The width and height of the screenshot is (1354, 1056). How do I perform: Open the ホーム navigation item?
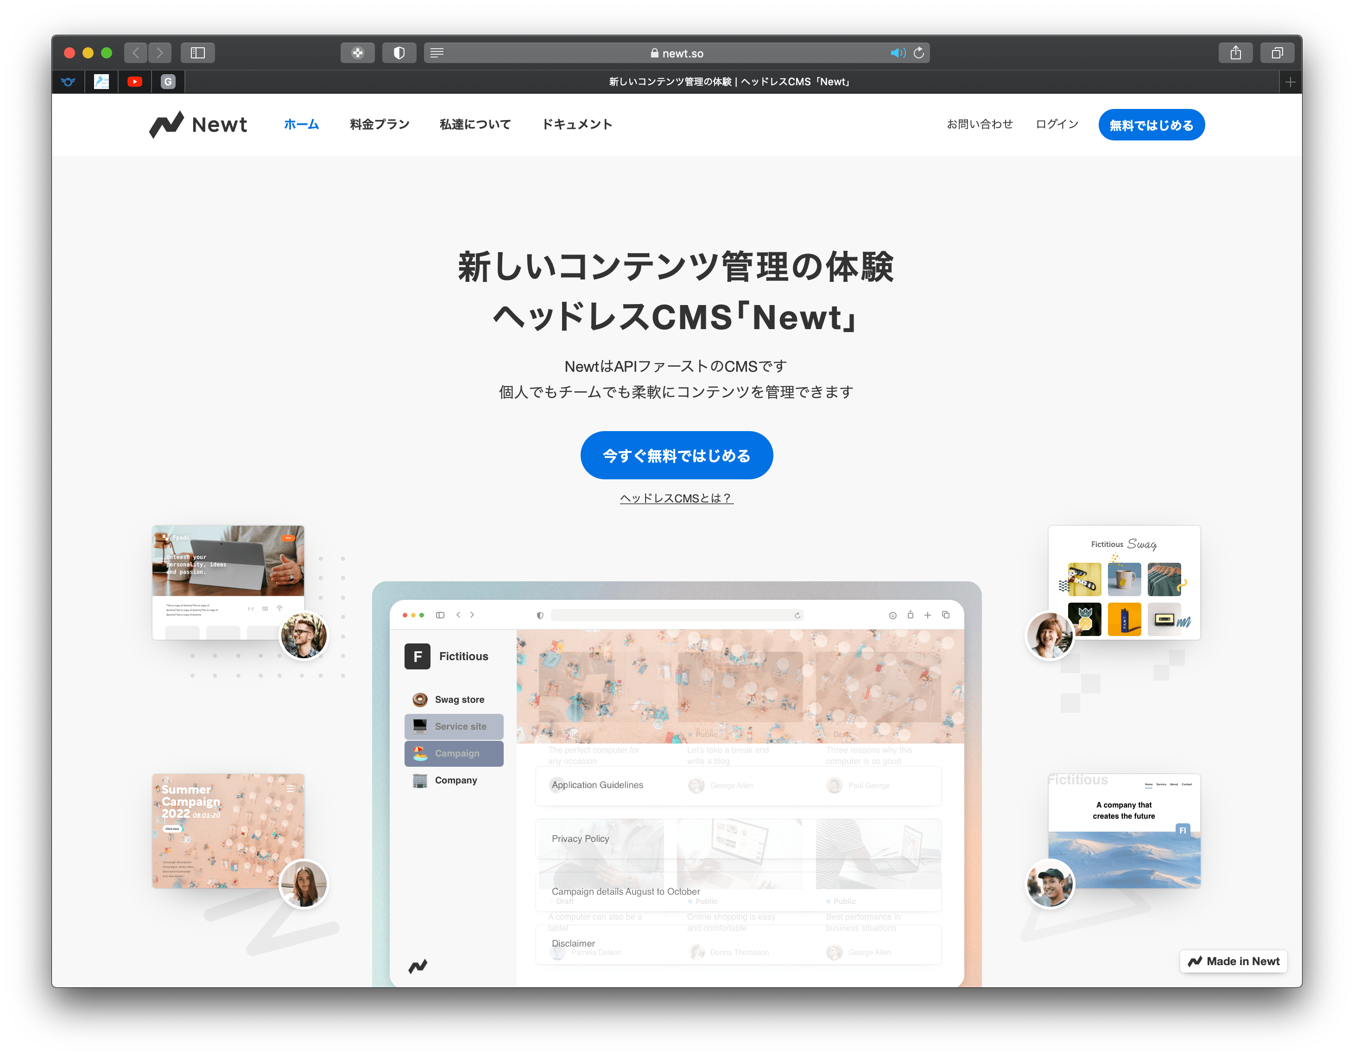pos(301,125)
